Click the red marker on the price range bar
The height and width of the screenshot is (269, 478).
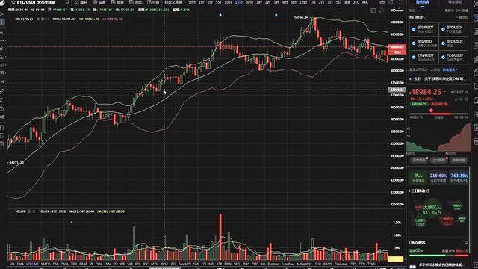(x=431, y=111)
